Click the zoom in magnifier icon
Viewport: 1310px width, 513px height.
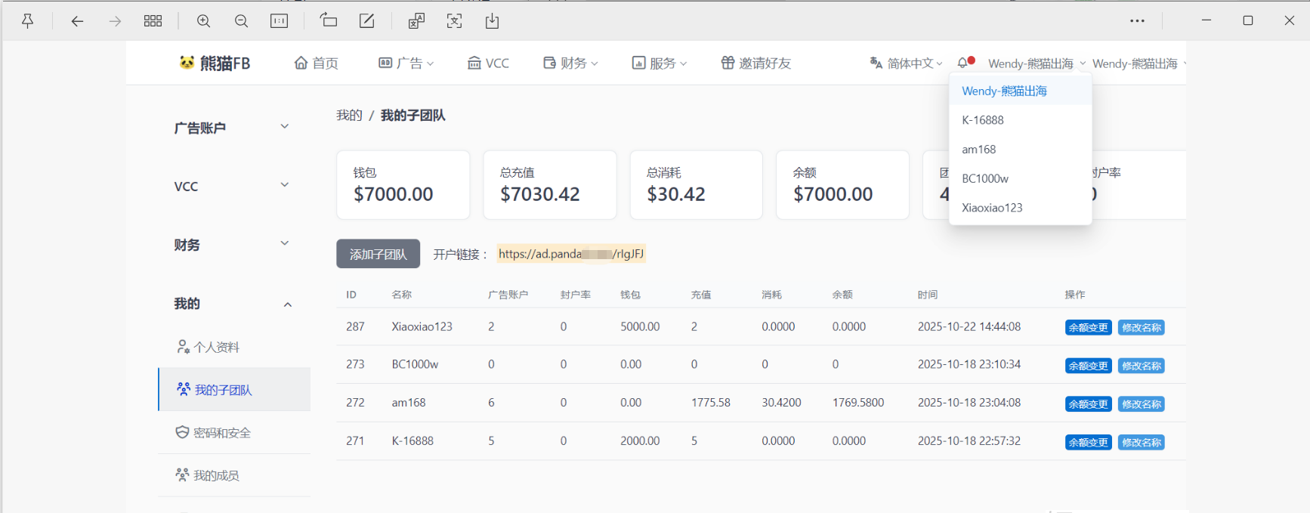tap(203, 21)
